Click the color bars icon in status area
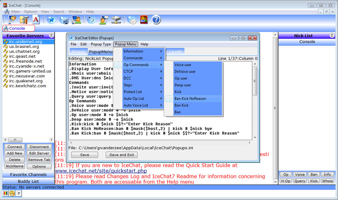This screenshot has width=338, height=200. [x=5, y=193]
